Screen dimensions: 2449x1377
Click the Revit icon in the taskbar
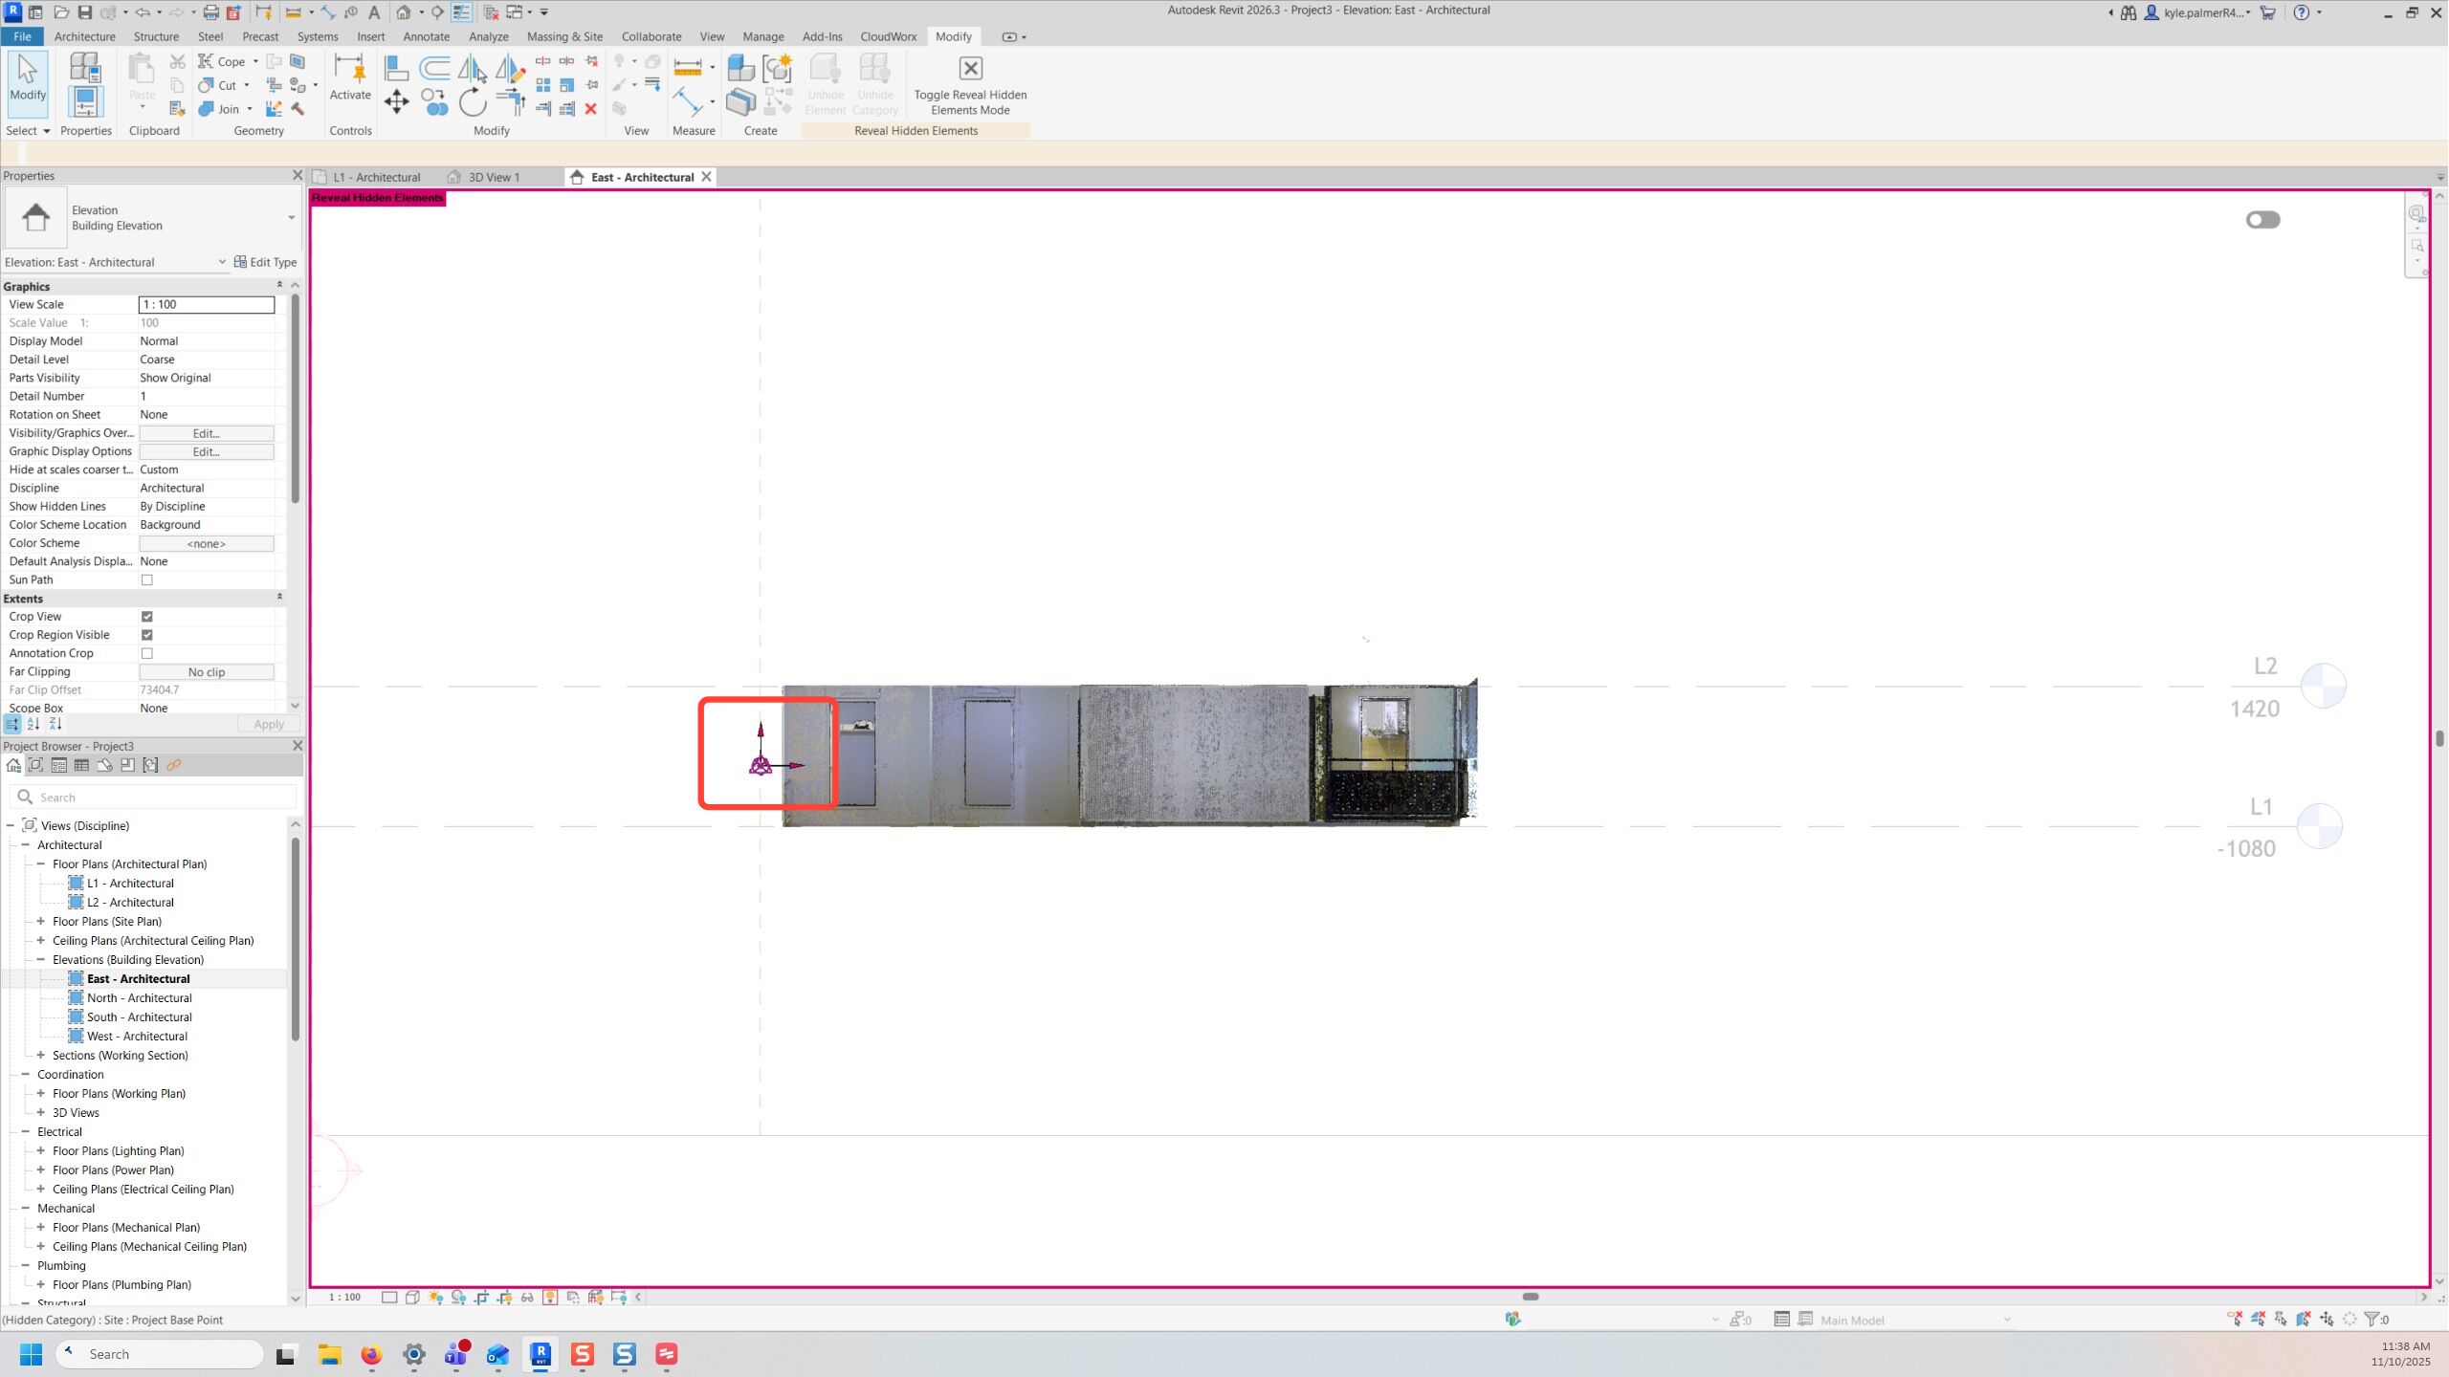pos(541,1354)
